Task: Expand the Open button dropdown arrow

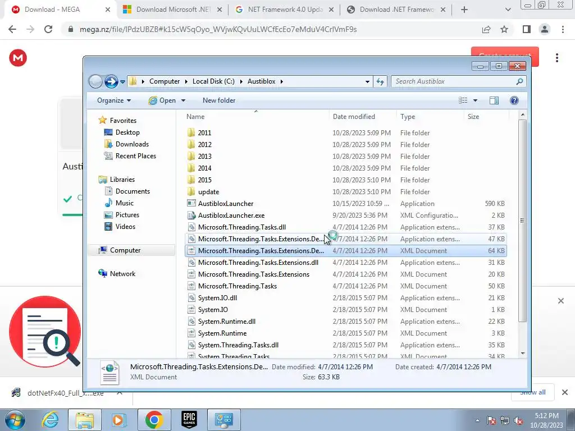Action: coord(184,100)
